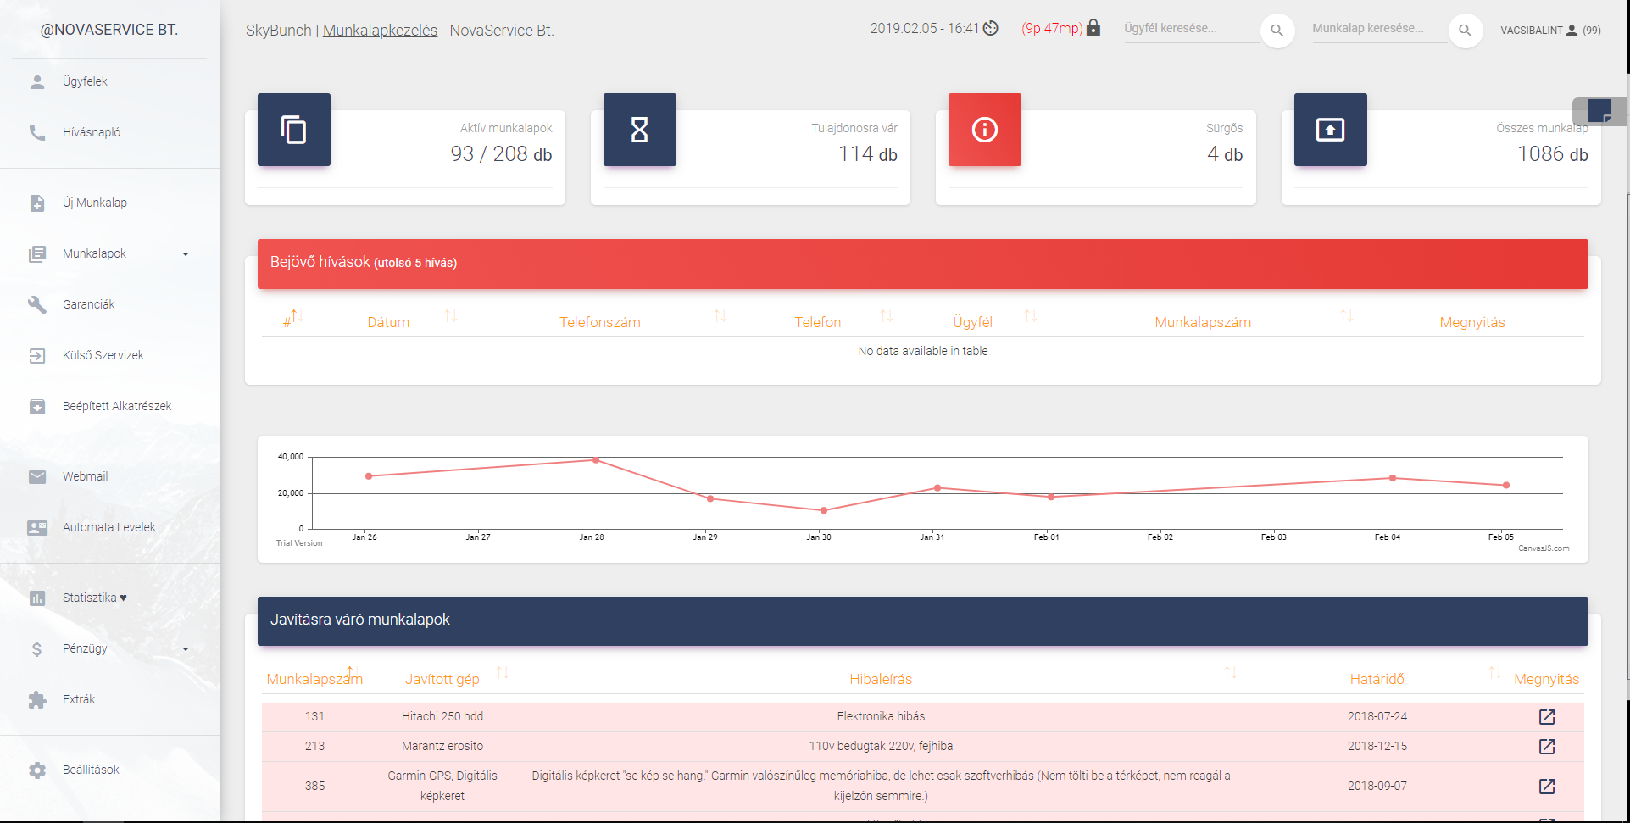Click the red Sürgős info icon
The height and width of the screenshot is (823, 1630).
pos(984,129)
